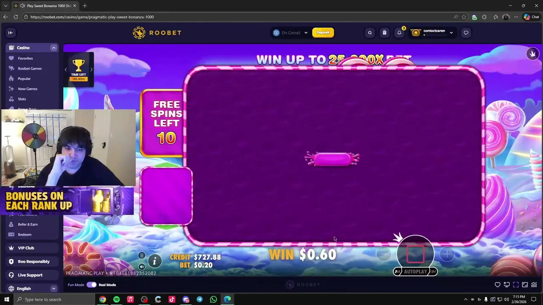Decrease the bet with minus button
Image resolution: width=543 pixels, height=305 pixels.
(x=383, y=254)
